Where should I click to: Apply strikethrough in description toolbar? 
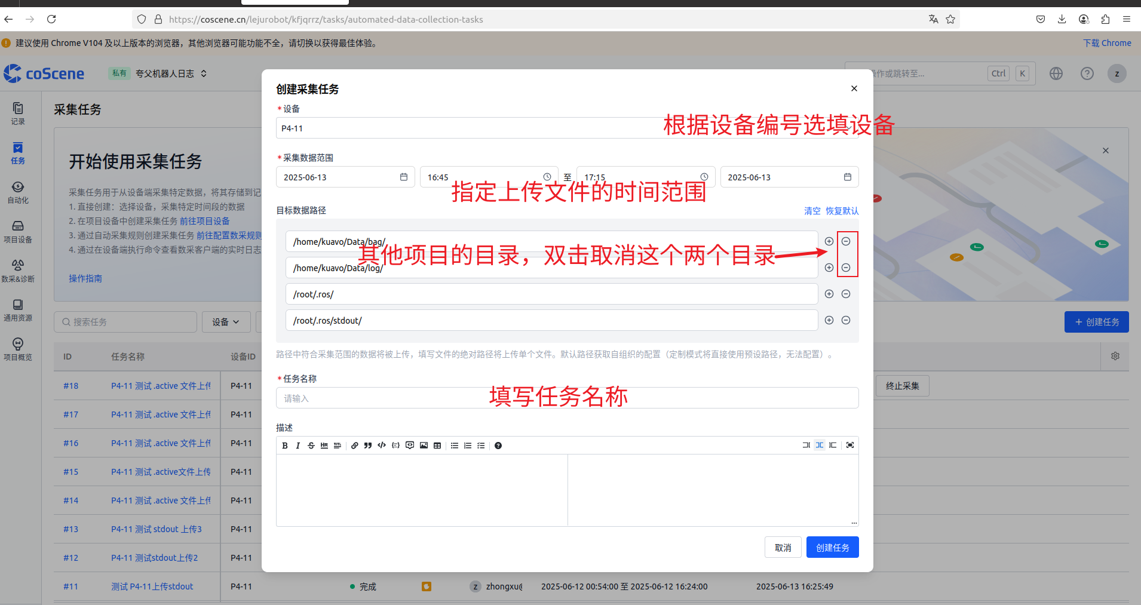(x=311, y=446)
